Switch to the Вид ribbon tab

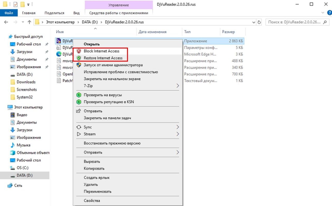click(x=76, y=13)
